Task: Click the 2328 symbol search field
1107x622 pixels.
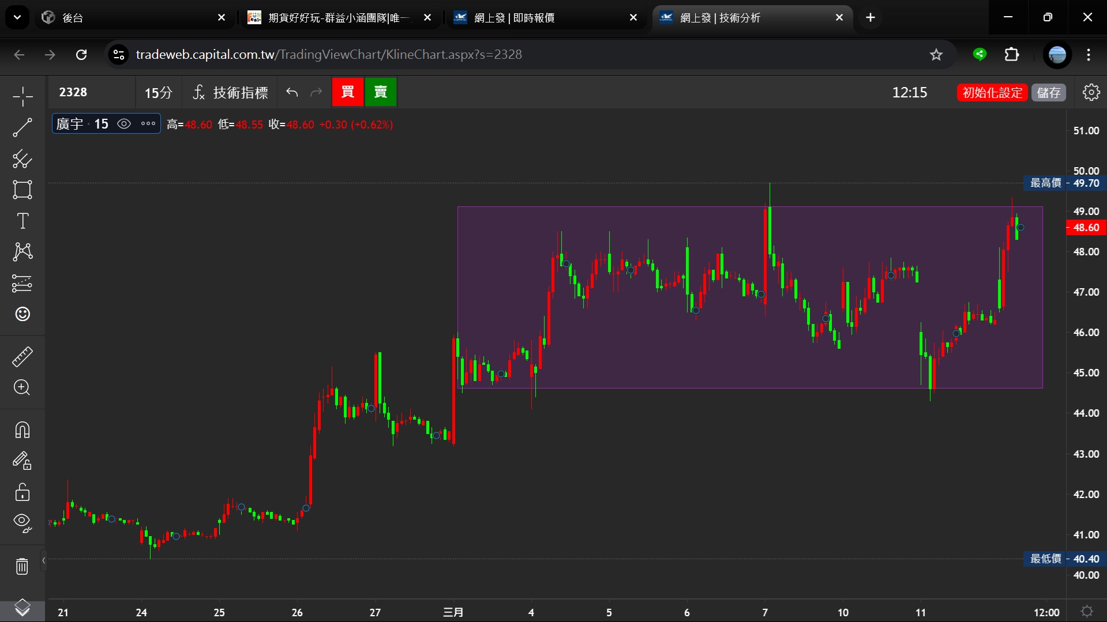Action: (x=92, y=92)
